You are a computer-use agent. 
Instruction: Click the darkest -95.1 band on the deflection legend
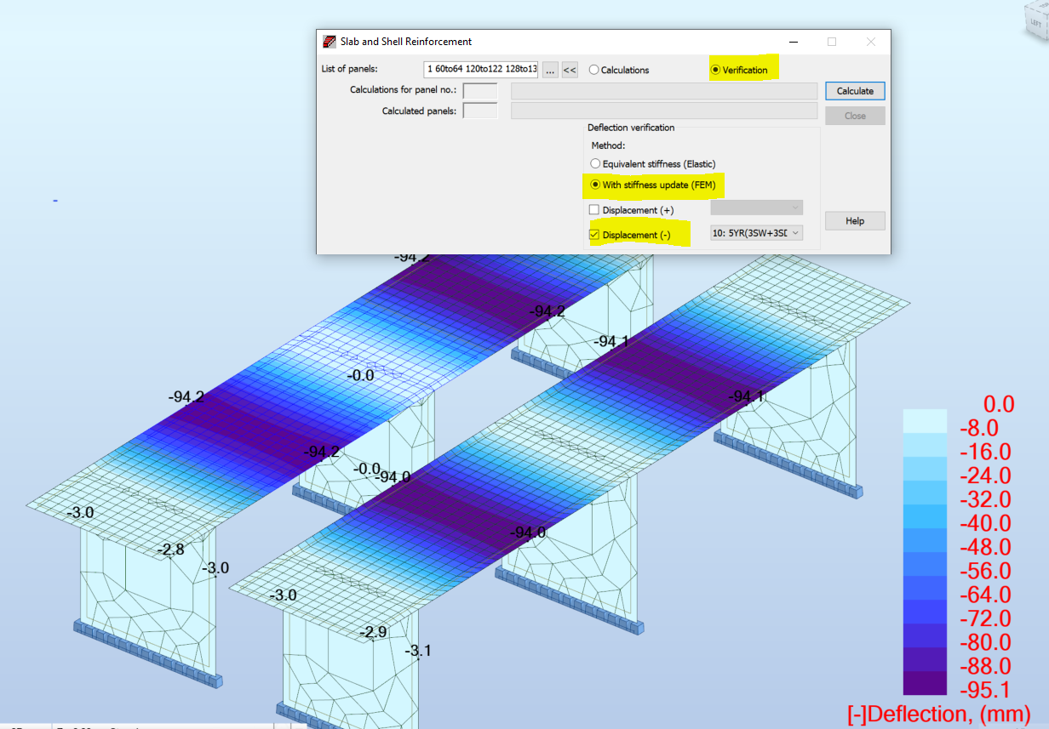click(x=924, y=684)
